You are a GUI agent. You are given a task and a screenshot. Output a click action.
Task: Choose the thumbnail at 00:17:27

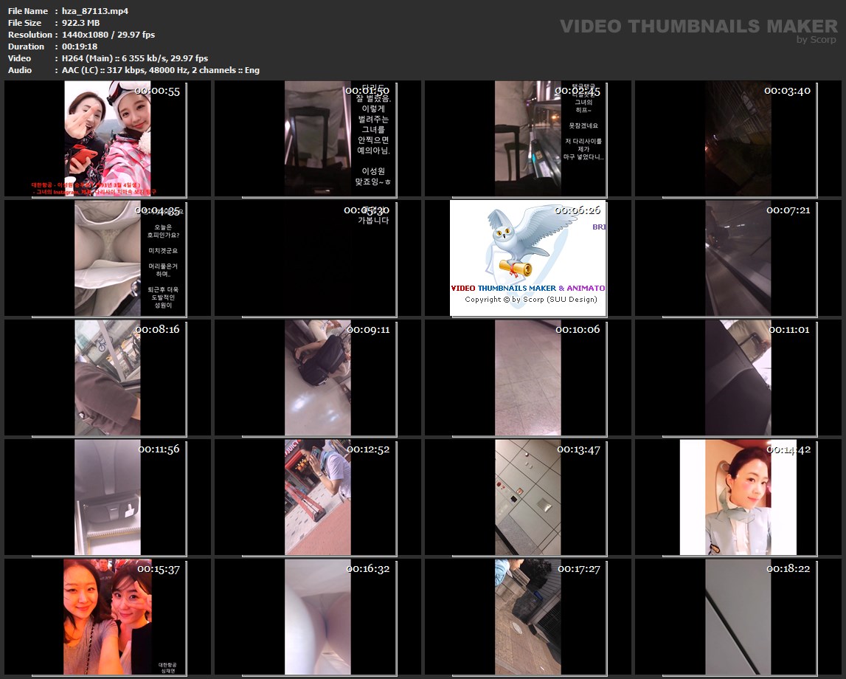click(x=527, y=617)
